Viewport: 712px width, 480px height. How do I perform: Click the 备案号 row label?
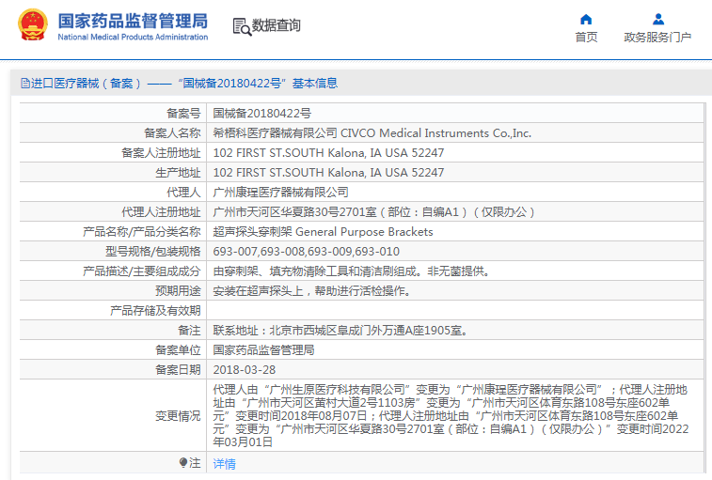[183, 114]
